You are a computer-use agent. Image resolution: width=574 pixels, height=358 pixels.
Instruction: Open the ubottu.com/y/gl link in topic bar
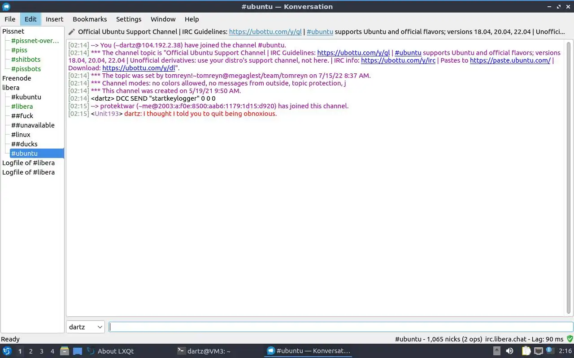(265, 32)
